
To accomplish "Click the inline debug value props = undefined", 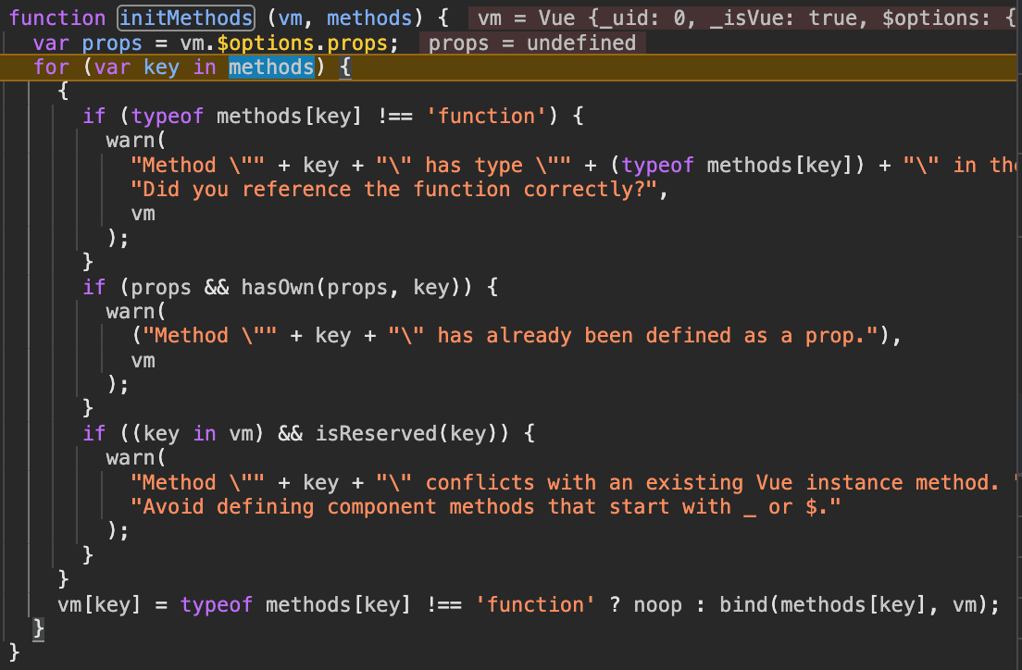I will click(x=532, y=43).
